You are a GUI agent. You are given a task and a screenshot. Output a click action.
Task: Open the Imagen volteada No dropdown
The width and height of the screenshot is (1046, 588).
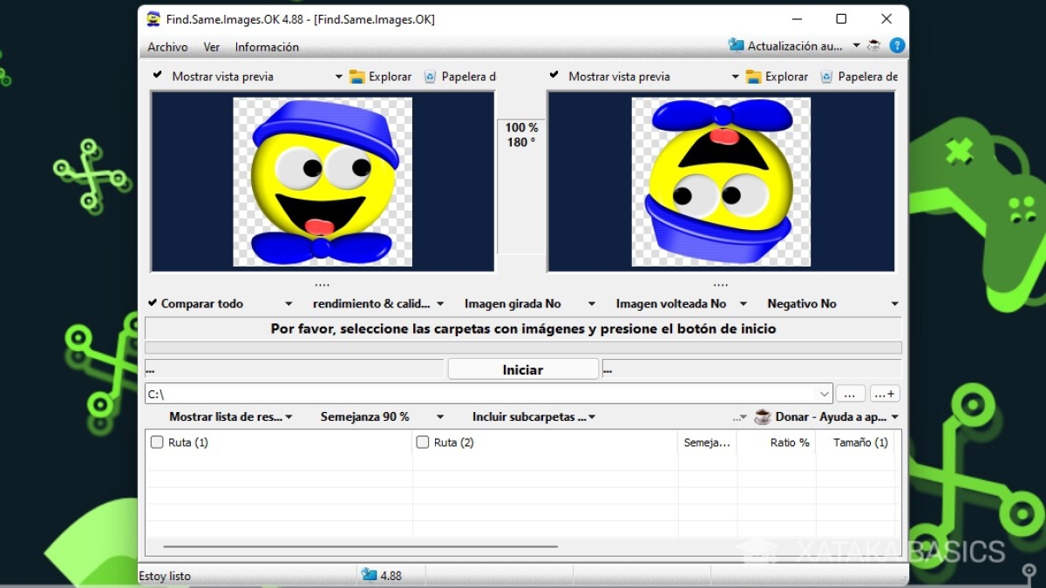[682, 304]
